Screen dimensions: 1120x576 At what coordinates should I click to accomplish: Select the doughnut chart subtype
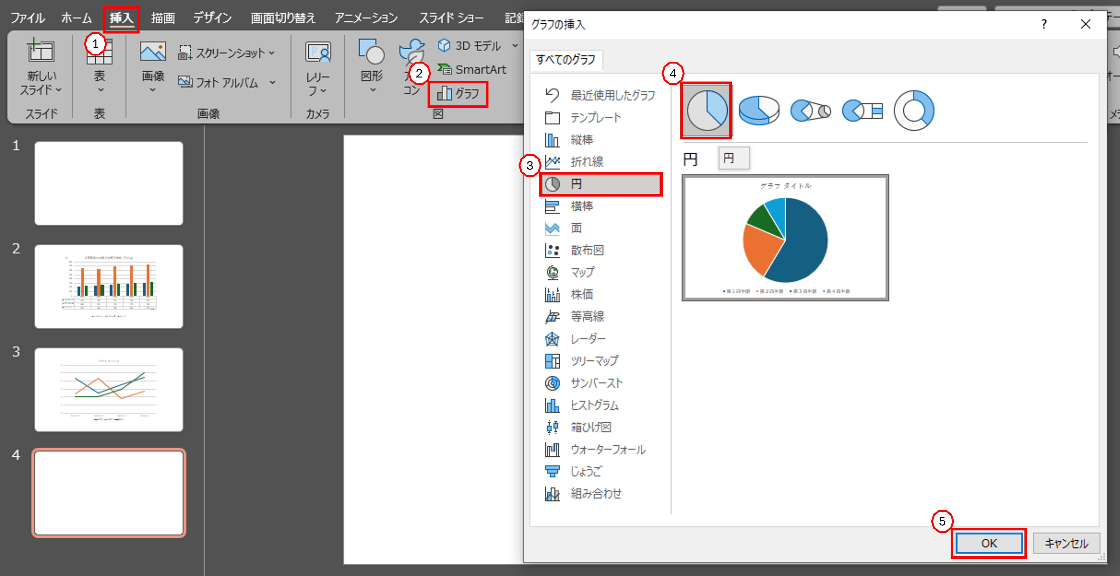[914, 110]
